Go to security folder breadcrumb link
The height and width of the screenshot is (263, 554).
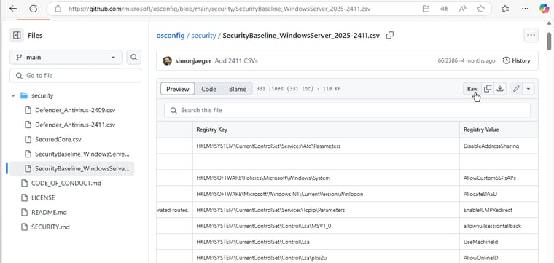(x=203, y=36)
